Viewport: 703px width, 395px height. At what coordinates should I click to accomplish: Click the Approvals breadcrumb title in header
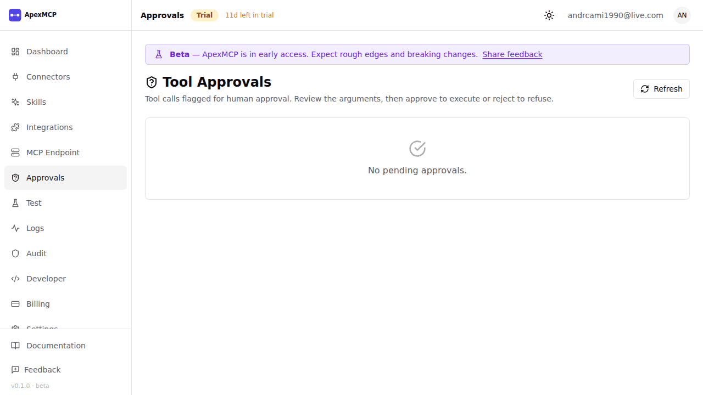(162, 15)
